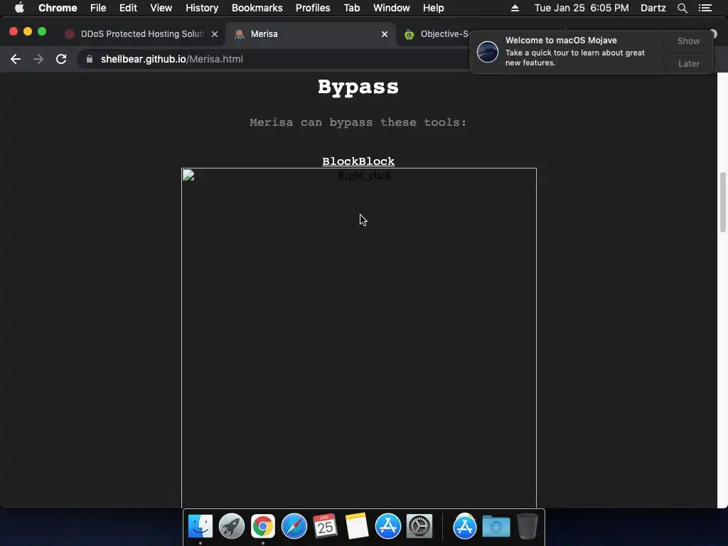
Task: Open App Store icon right of Dock divider
Action: pos(465,526)
